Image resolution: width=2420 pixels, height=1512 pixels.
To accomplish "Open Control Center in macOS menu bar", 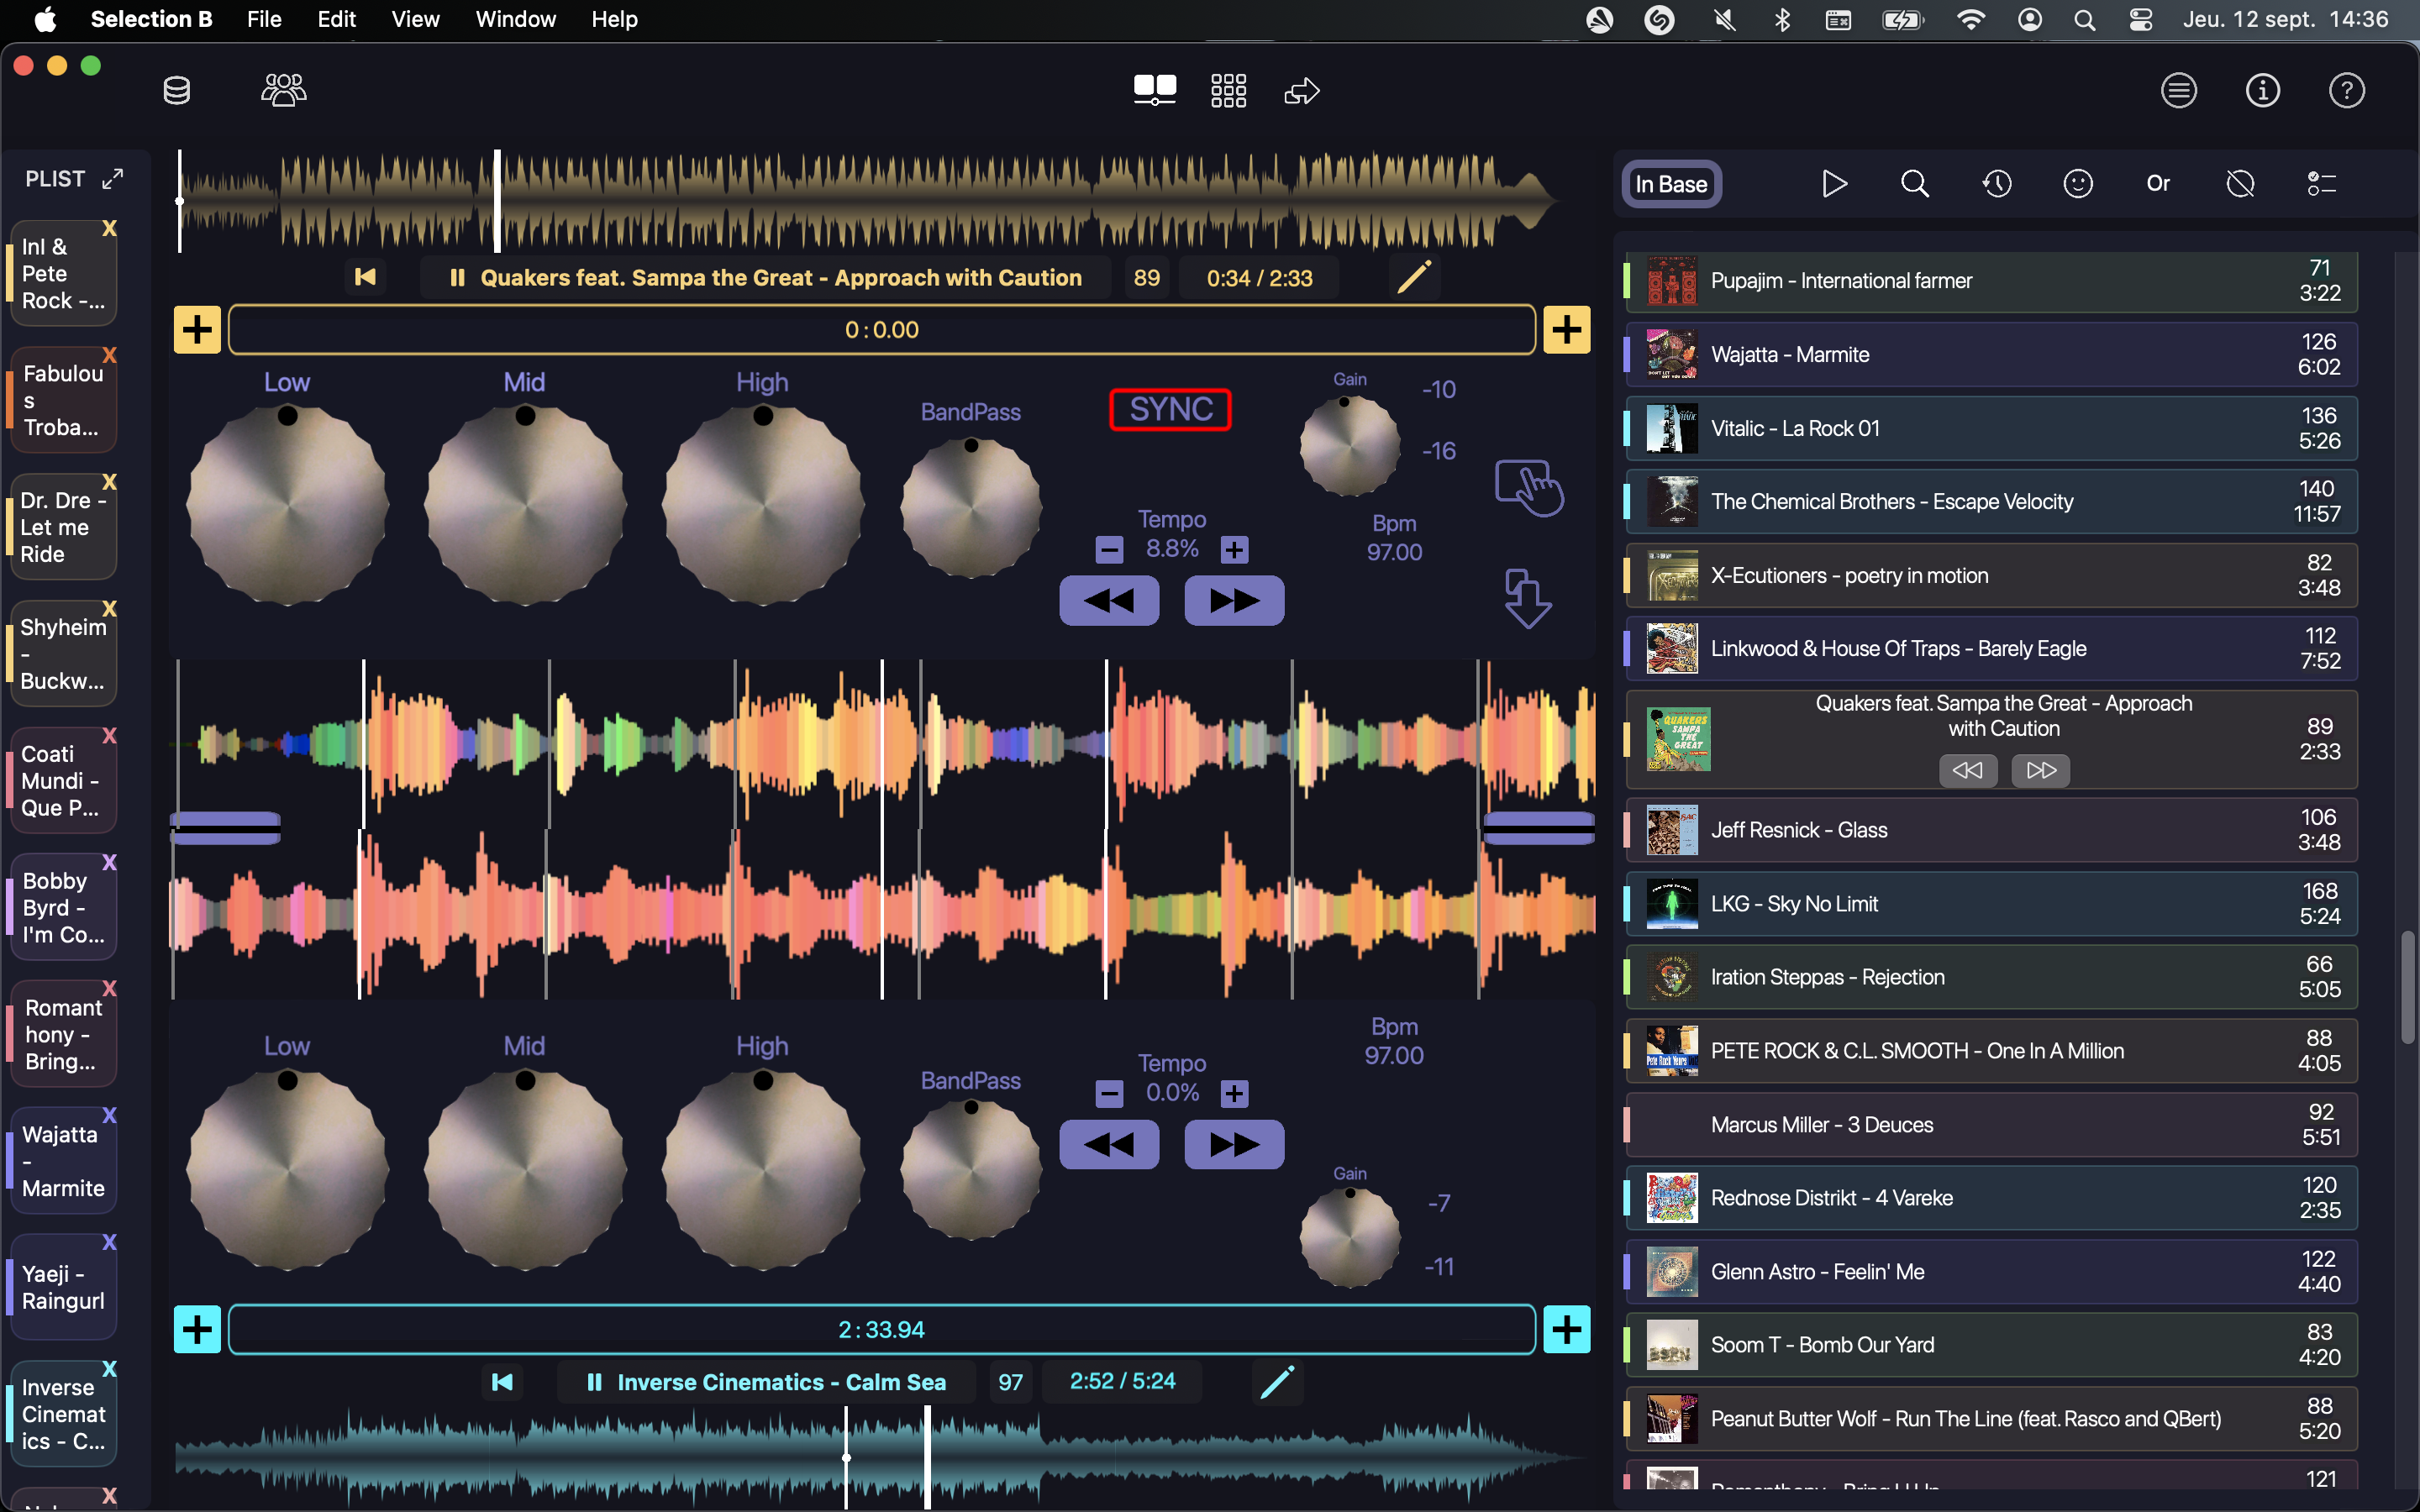I will 2141,19.
